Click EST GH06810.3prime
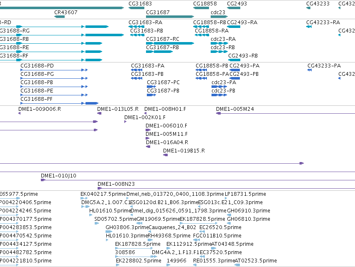355x267 pixels. point(248,219)
